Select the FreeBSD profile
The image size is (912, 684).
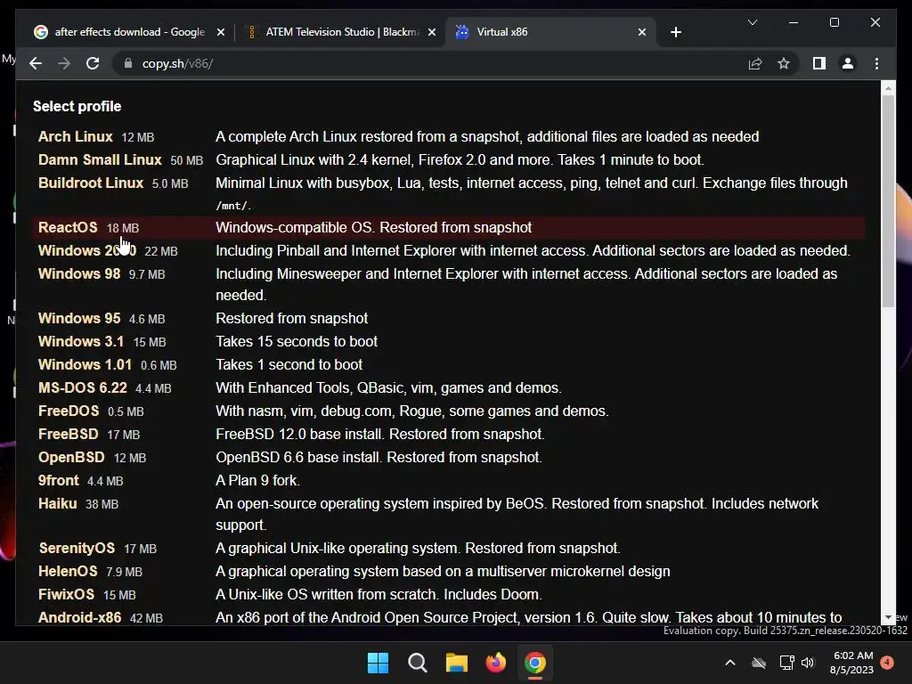coord(69,435)
